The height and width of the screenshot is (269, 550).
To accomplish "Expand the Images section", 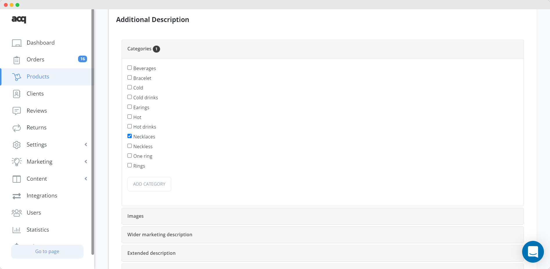I will pos(322,216).
